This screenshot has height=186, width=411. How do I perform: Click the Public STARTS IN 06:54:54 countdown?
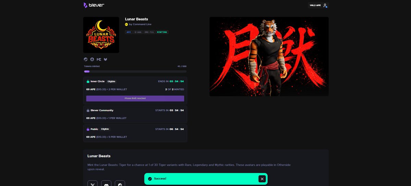coord(170,129)
